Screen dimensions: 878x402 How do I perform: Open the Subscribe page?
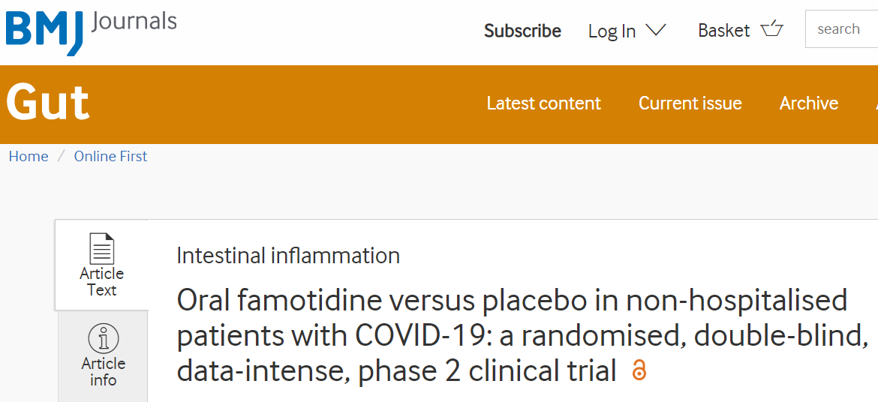[x=522, y=31]
